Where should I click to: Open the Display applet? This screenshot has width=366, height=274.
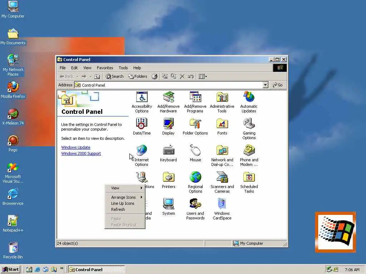pyautogui.click(x=168, y=127)
